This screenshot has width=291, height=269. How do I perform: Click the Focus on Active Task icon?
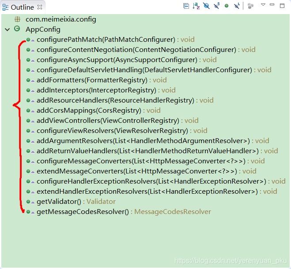tap(250, 6)
